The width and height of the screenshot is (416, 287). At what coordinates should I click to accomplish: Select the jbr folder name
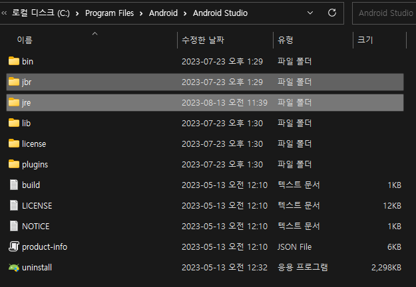(27, 82)
